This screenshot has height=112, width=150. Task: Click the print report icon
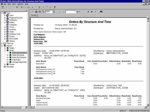tap(36, 12)
